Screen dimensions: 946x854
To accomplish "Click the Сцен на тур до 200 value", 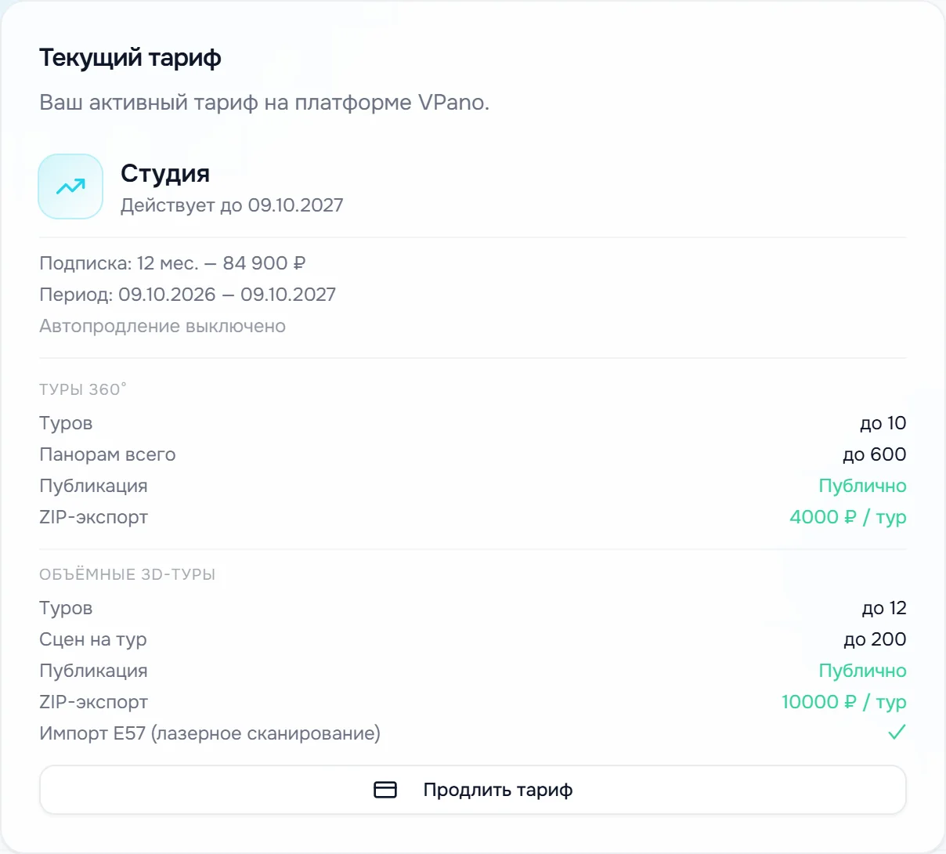I will coord(875,639).
